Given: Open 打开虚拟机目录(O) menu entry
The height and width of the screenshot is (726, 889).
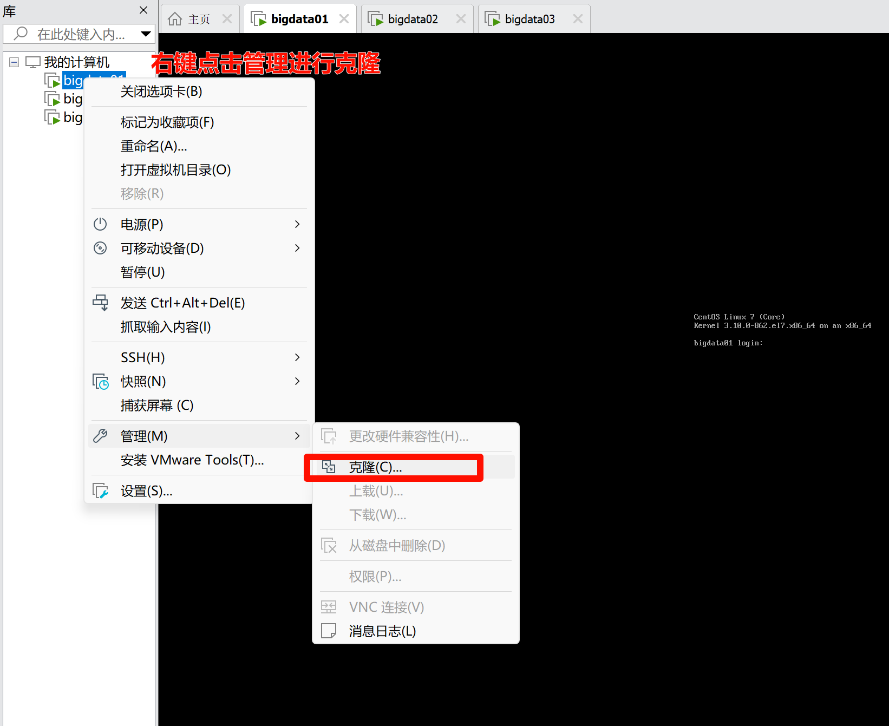Looking at the screenshot, I should coord(199,170).
